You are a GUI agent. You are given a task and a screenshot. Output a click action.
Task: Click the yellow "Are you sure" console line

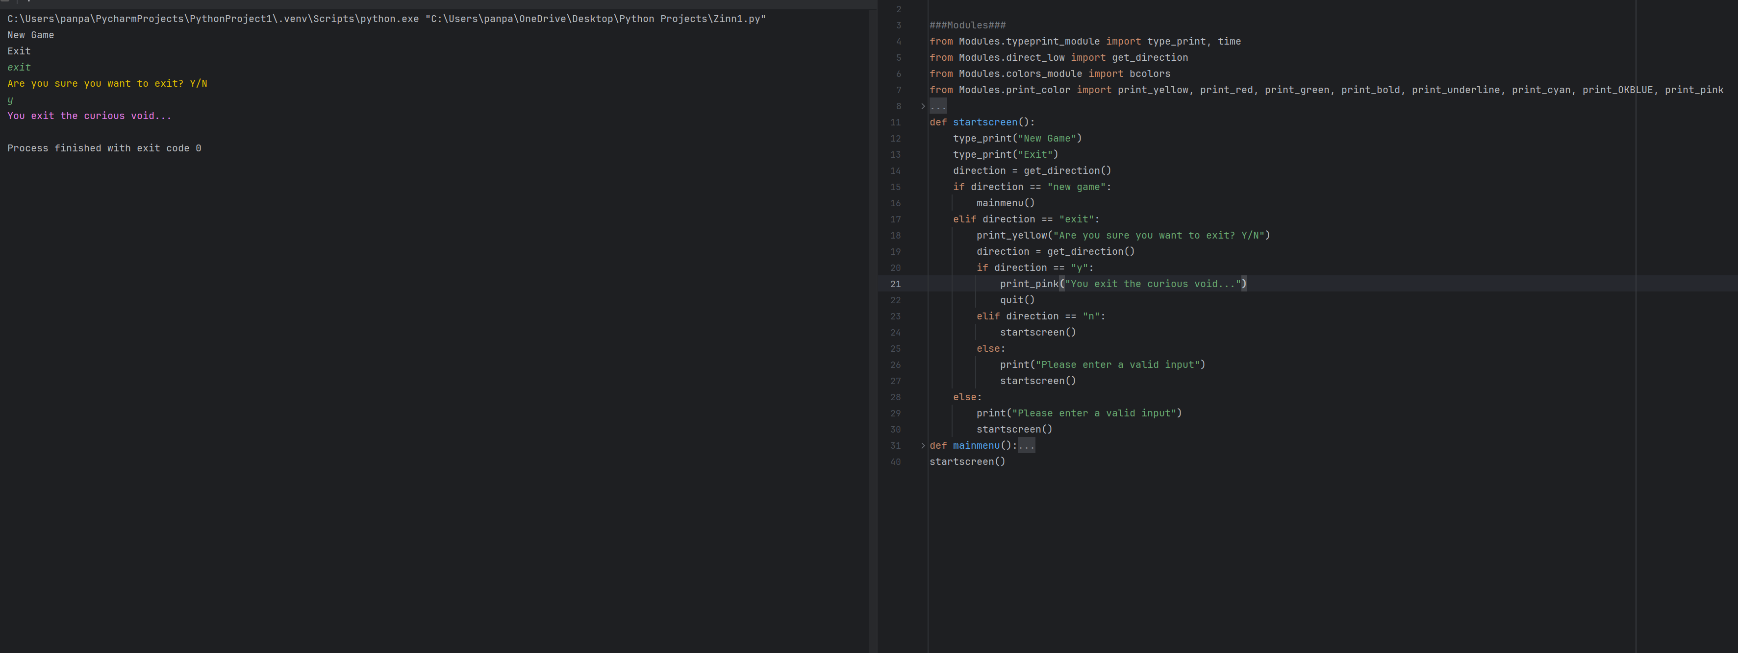click(x=106, y=84)
